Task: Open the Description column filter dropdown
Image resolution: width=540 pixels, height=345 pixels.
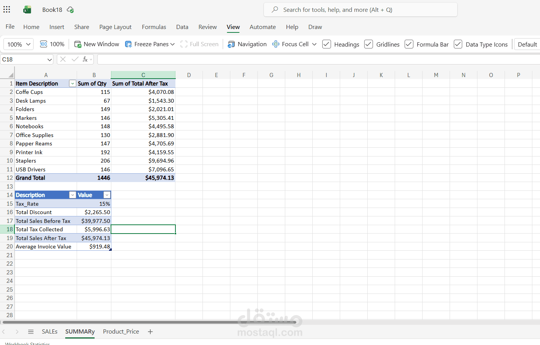Action: 72,195
